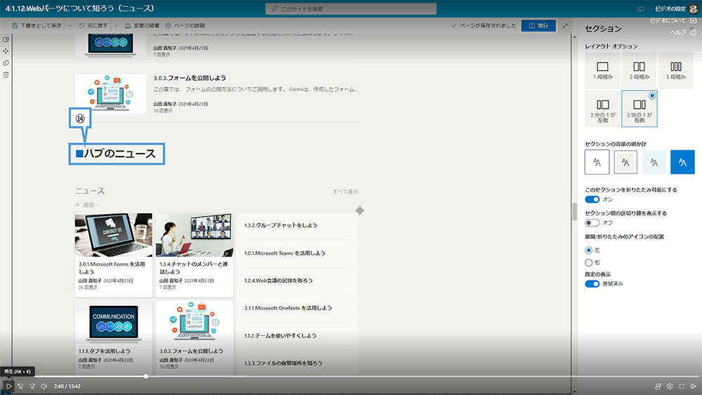Open 1.2.4.Web会議の記録を取ろう item
This screenshot has width=702, height=395.
pyautogui.click(x=279, y=281)
